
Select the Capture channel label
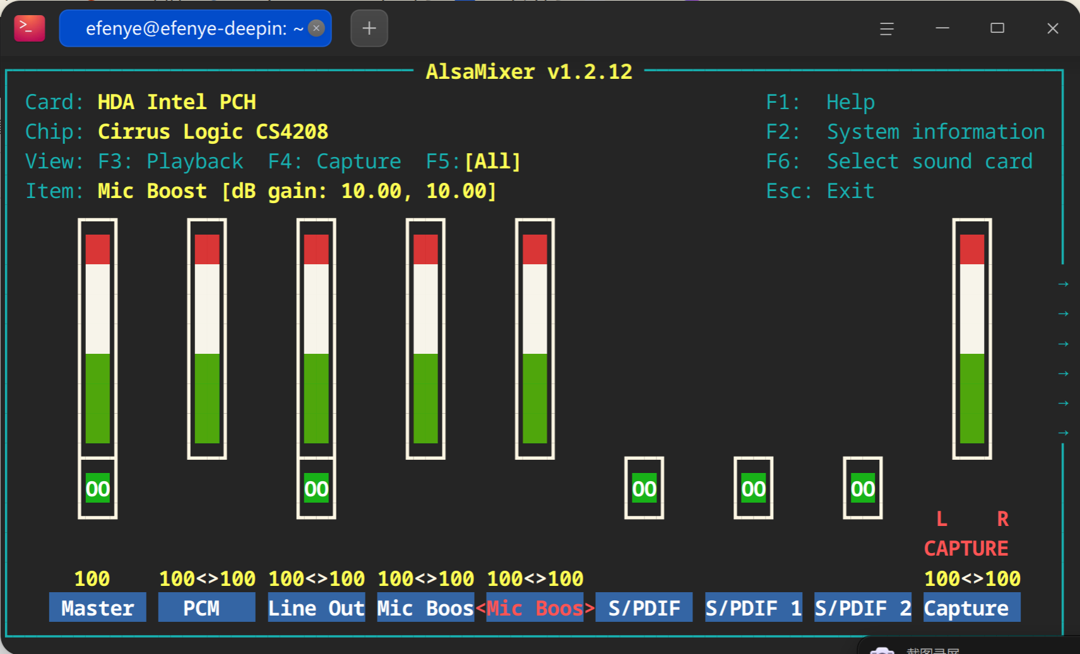point(972,607)
